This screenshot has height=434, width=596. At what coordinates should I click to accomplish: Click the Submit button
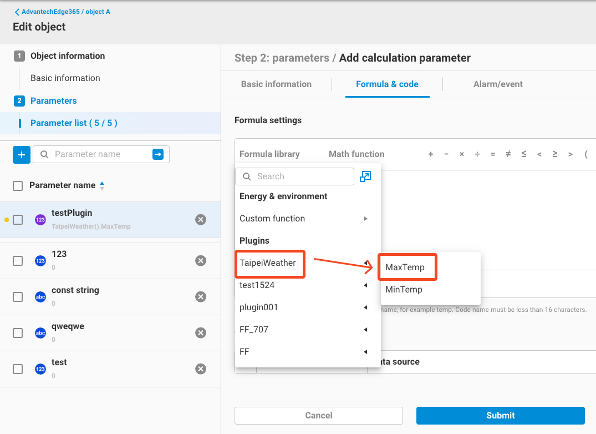(500, 415)
